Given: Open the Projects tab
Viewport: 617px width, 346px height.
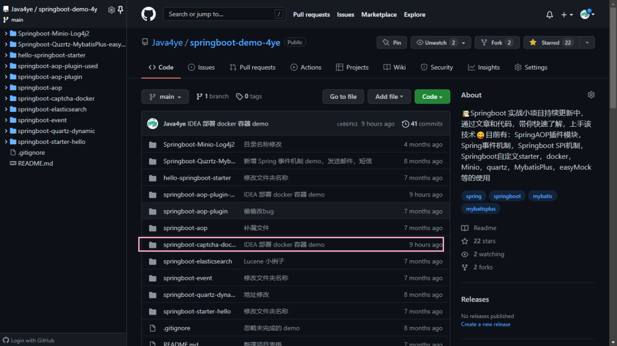Looking at the screenshot, I should coord(352,67).
